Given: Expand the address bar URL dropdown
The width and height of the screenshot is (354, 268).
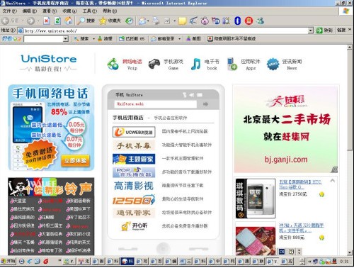Looking at the screenshot, I should 311,30.
